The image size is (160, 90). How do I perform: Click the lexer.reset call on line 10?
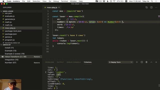point(59,35)
